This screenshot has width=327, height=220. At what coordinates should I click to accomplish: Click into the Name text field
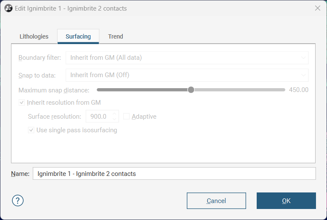174,174
